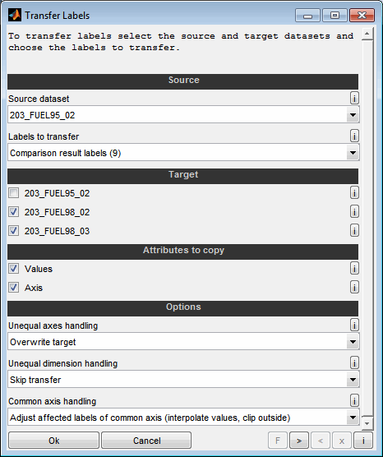Image resolution: width=383 pixels, height=457 pixels.
Task: Confirm with the Ok button
Action: [54, 441]
